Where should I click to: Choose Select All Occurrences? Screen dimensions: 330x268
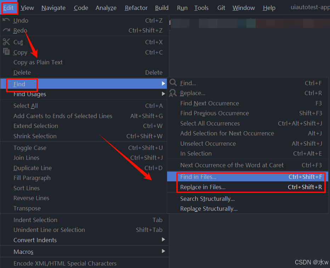click(248, 123)
